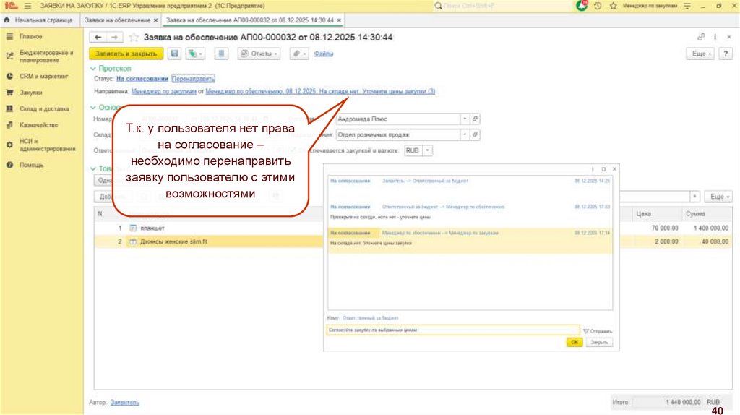Open the notifications bell icon
Image resolution: width=740 pixels, height=415 pixels.
(x=582, y=6)
